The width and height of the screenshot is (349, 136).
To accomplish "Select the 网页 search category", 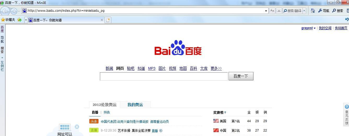I will coord(120,68).
